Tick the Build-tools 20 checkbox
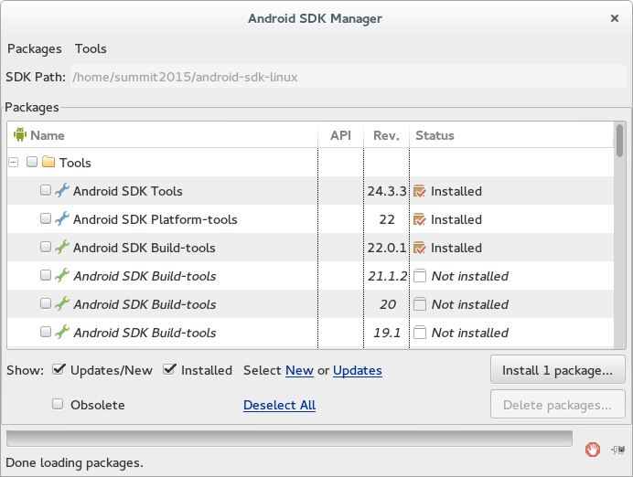Screen dimensions: 633x477 click(x=46, y=303)
